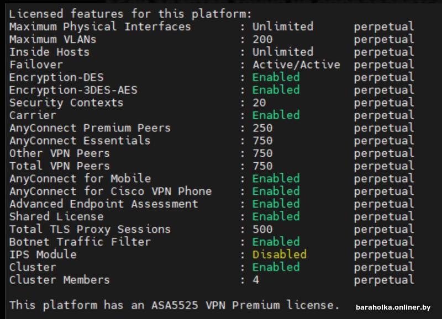The width and height of the screenshot is (442, 319).
Task: Select the 'Botnet Traffic Filter' label
Action: (80, 242)
